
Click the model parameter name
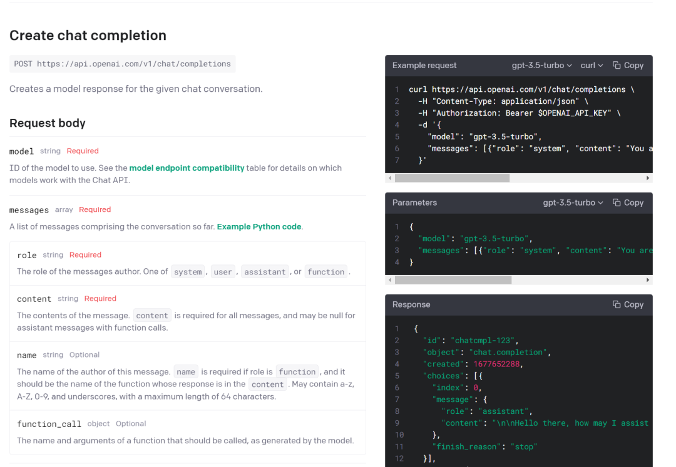pos(21,151)
